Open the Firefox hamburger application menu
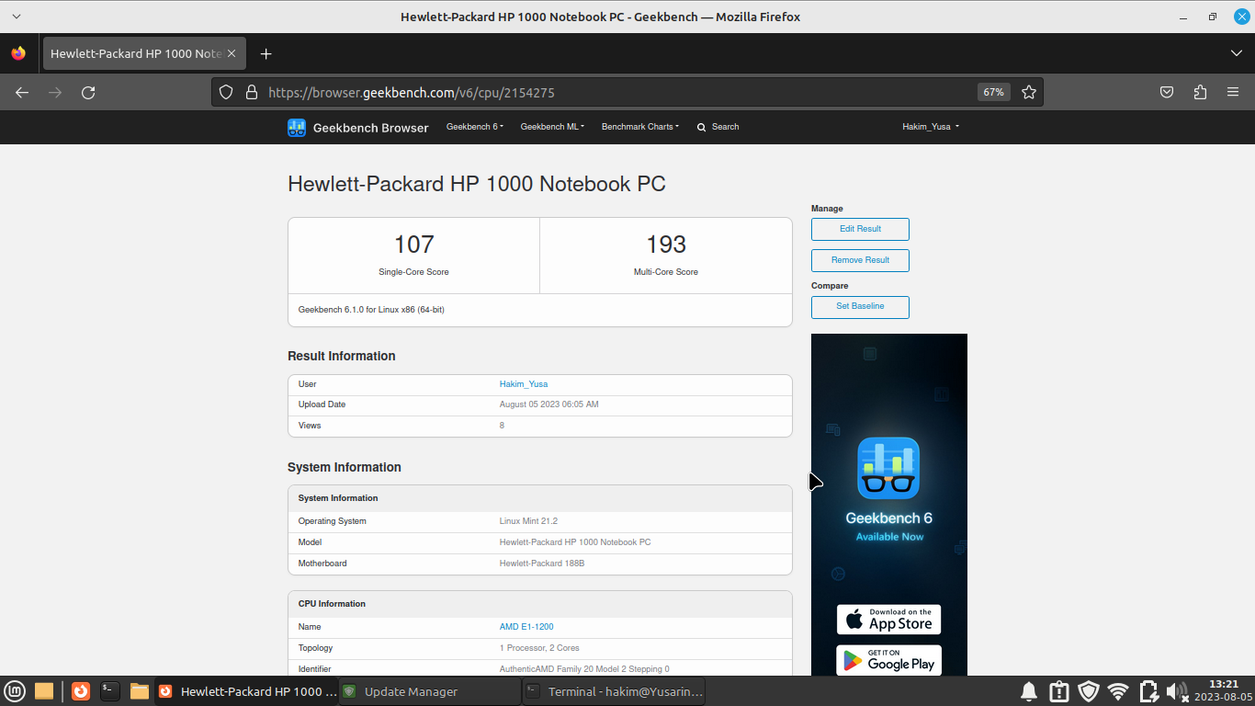The image size is (1255, 706). 1233,92
